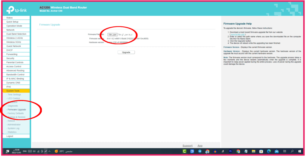Open the System Log submenu item
This screenshot has height=160, width=308.
coord(13,128)
